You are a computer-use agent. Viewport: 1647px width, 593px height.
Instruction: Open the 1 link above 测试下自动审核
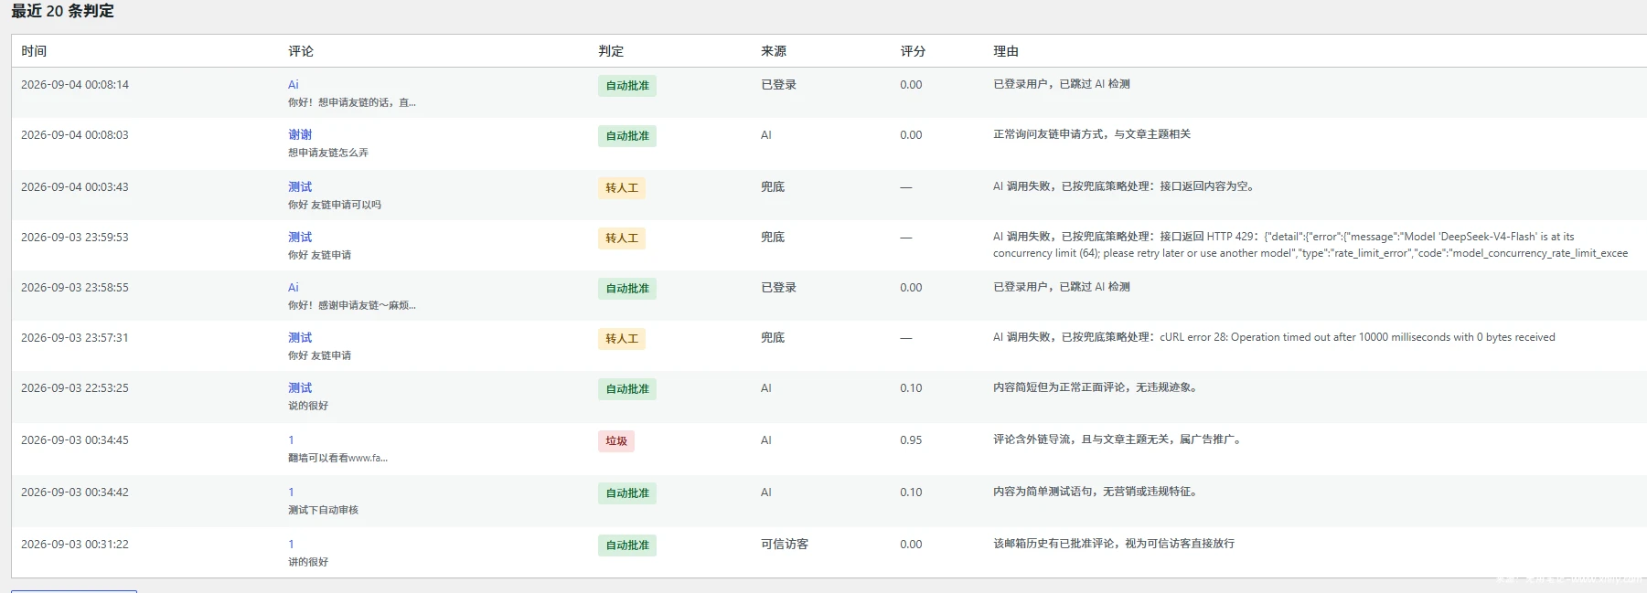292,492
